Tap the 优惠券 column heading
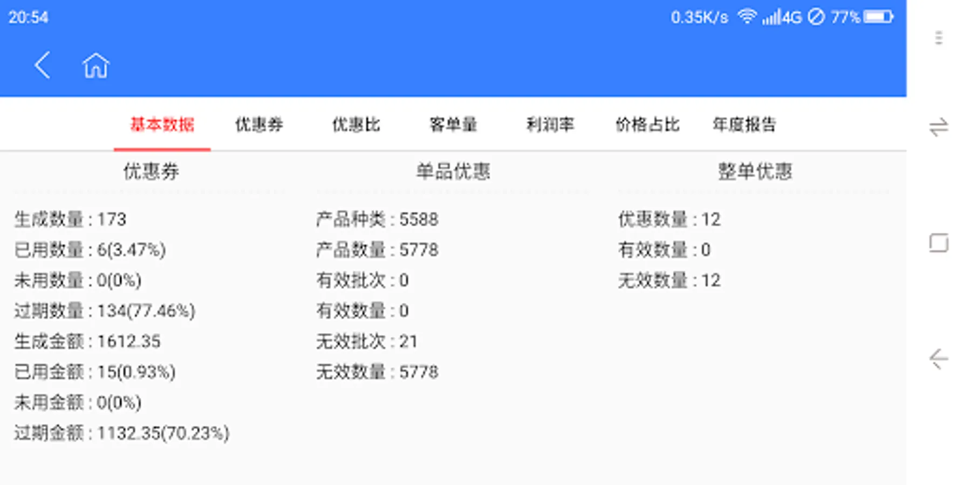This screenshot has height=485, width=971. (151, 171)
